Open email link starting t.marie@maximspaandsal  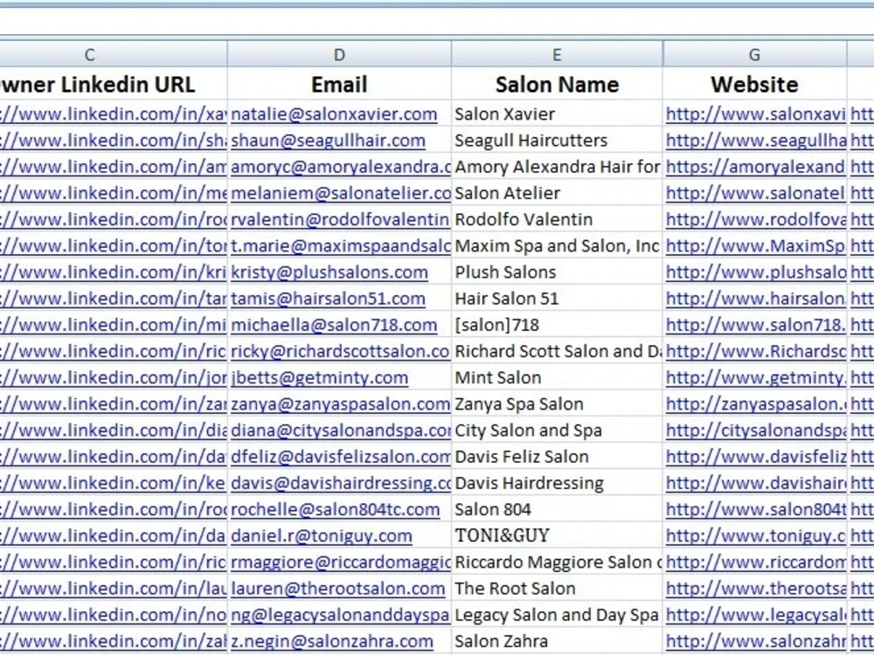tap(341, 245)
